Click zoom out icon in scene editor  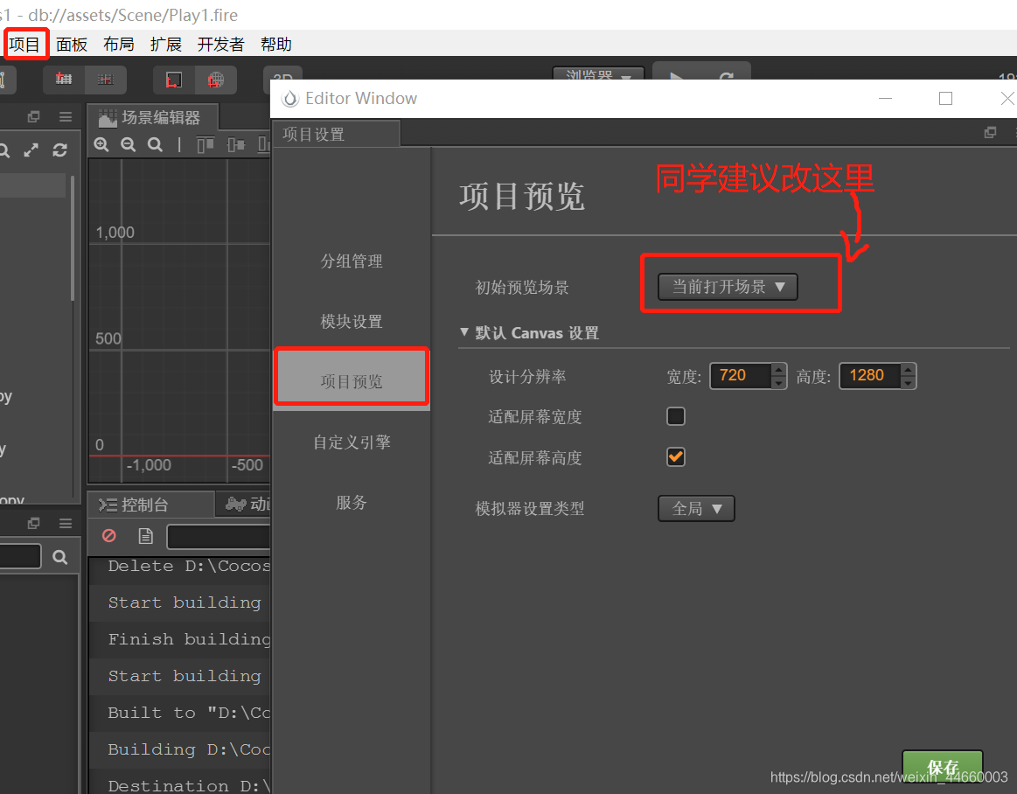coord(129,144)
